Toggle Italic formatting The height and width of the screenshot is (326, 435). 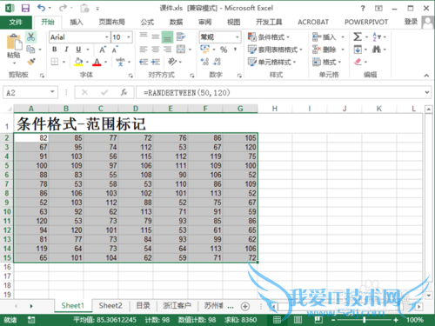[x=66, y=50]
